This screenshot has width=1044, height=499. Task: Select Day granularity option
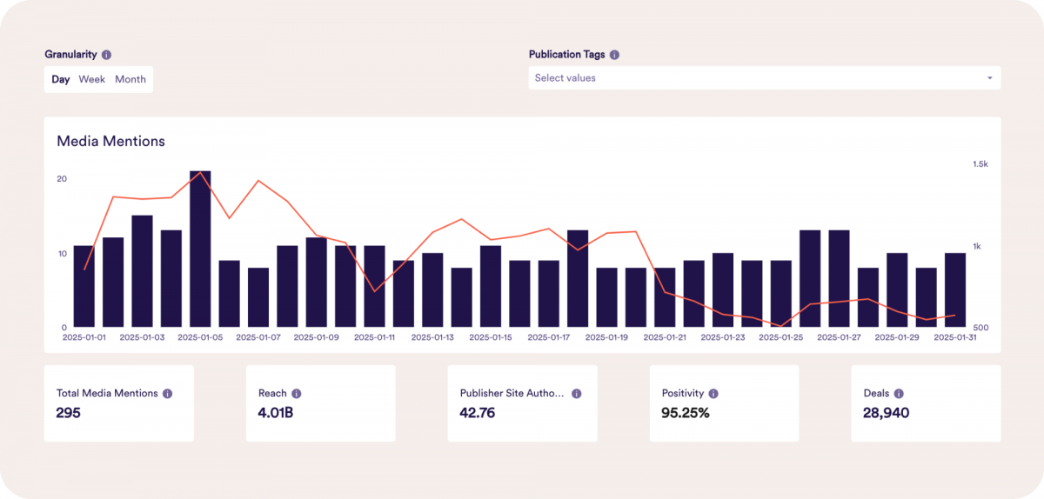point(60,79)
